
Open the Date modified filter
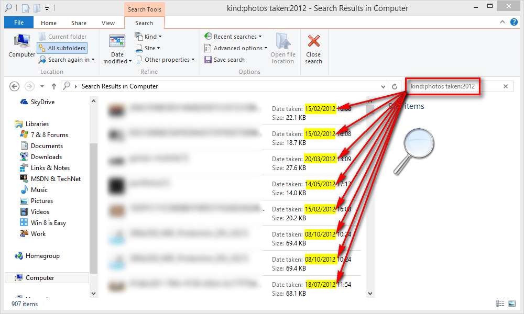[x=117, y=50]
